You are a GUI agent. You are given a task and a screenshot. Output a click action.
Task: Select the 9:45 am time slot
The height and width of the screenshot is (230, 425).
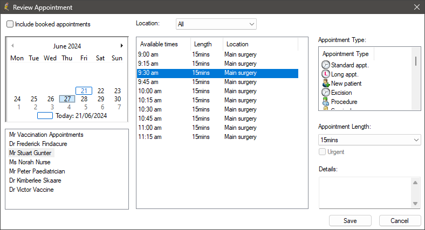pyautogui.click(x=218, y=82)
